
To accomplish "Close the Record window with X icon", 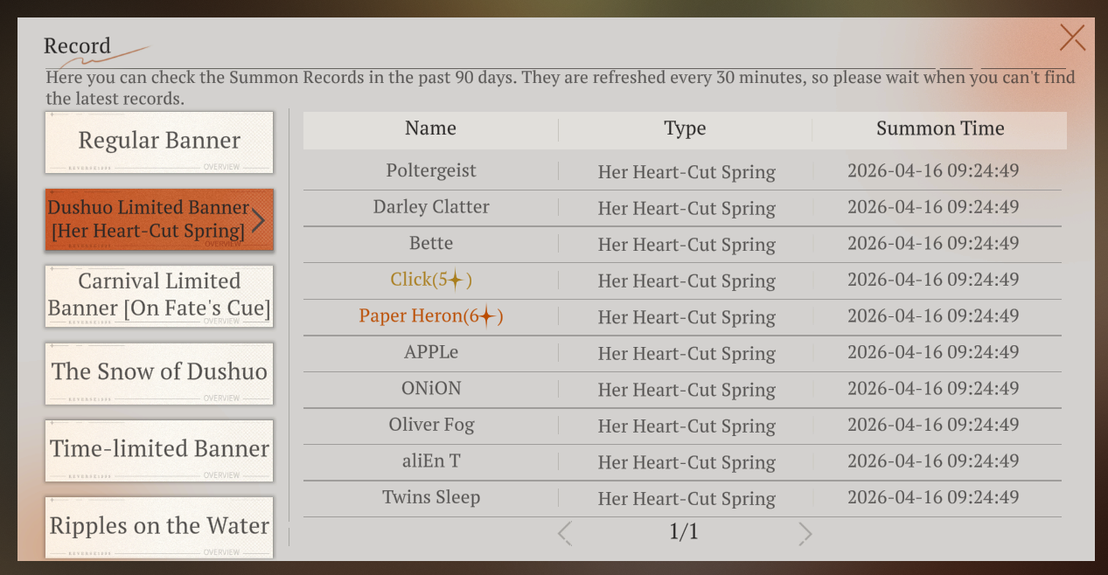I will click(x=1072, y=38).
